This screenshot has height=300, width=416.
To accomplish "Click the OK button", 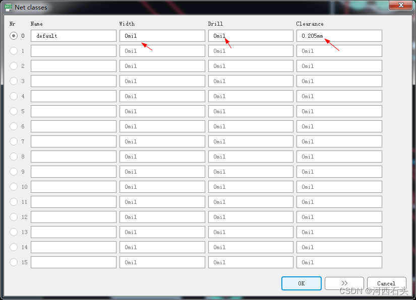I will 301,283.
